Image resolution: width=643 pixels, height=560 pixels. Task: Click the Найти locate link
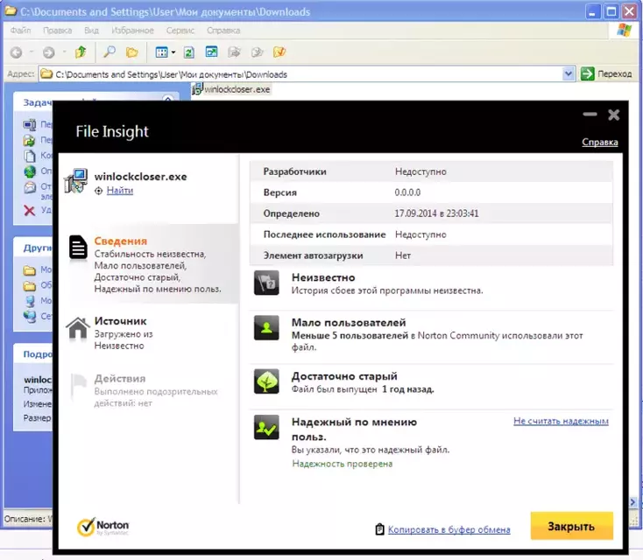point(120,190)
